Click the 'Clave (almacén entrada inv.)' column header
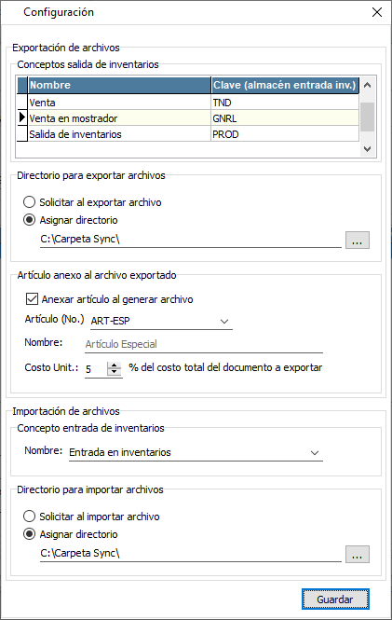 tap(285, 85)
